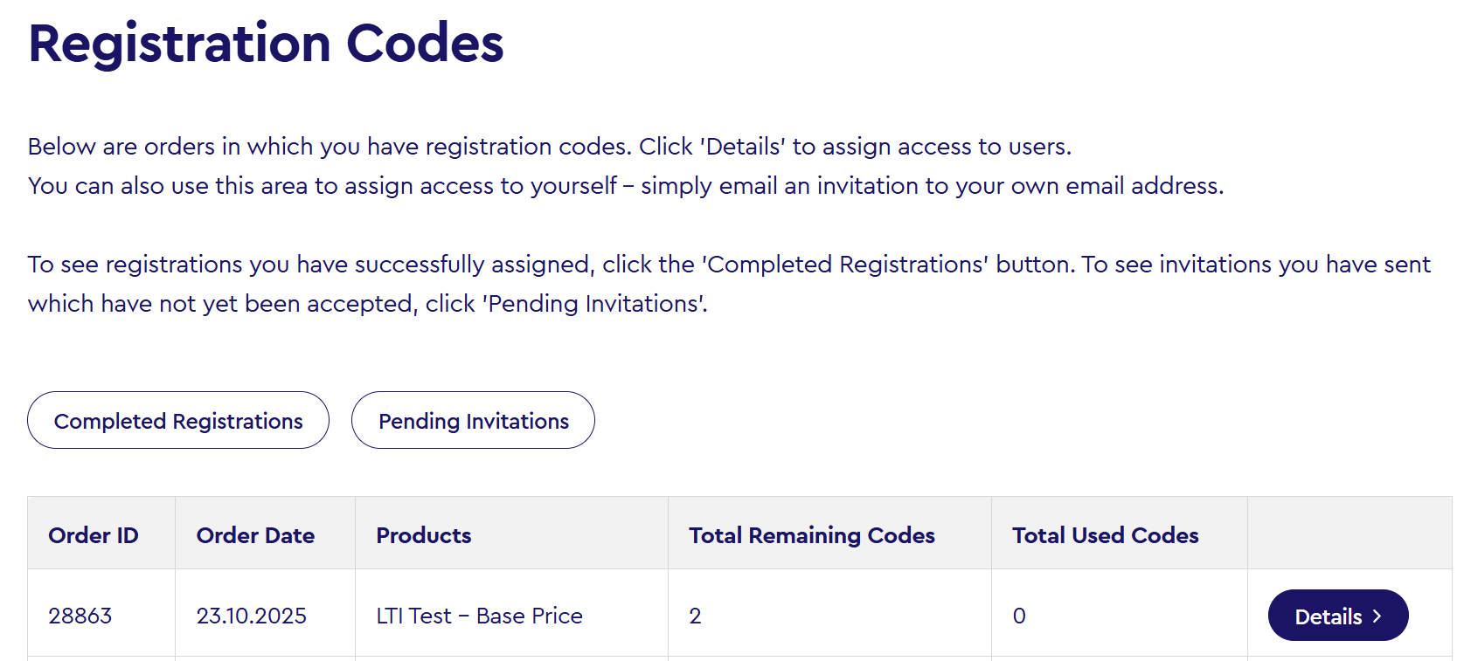Click the order date 23.10.2025 cell
The image size is (1464, 661).
(252, 616)
